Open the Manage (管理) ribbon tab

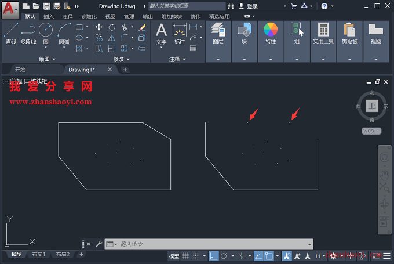(x=129, y=16)
